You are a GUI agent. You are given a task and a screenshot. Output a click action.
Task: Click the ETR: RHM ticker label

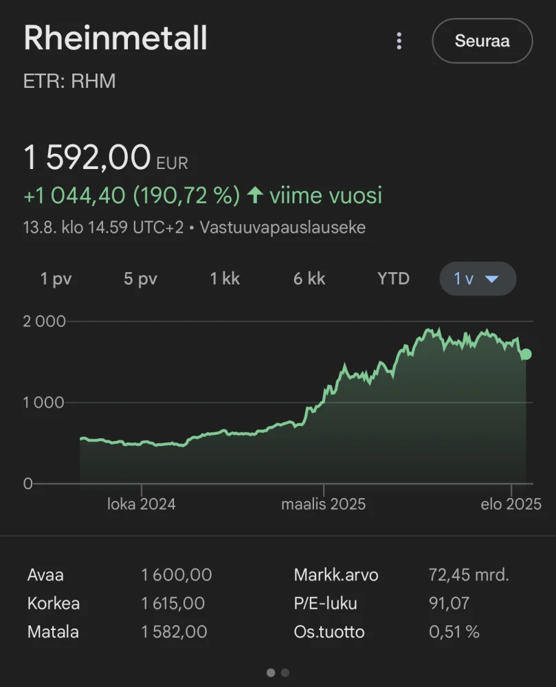point(69,82)
